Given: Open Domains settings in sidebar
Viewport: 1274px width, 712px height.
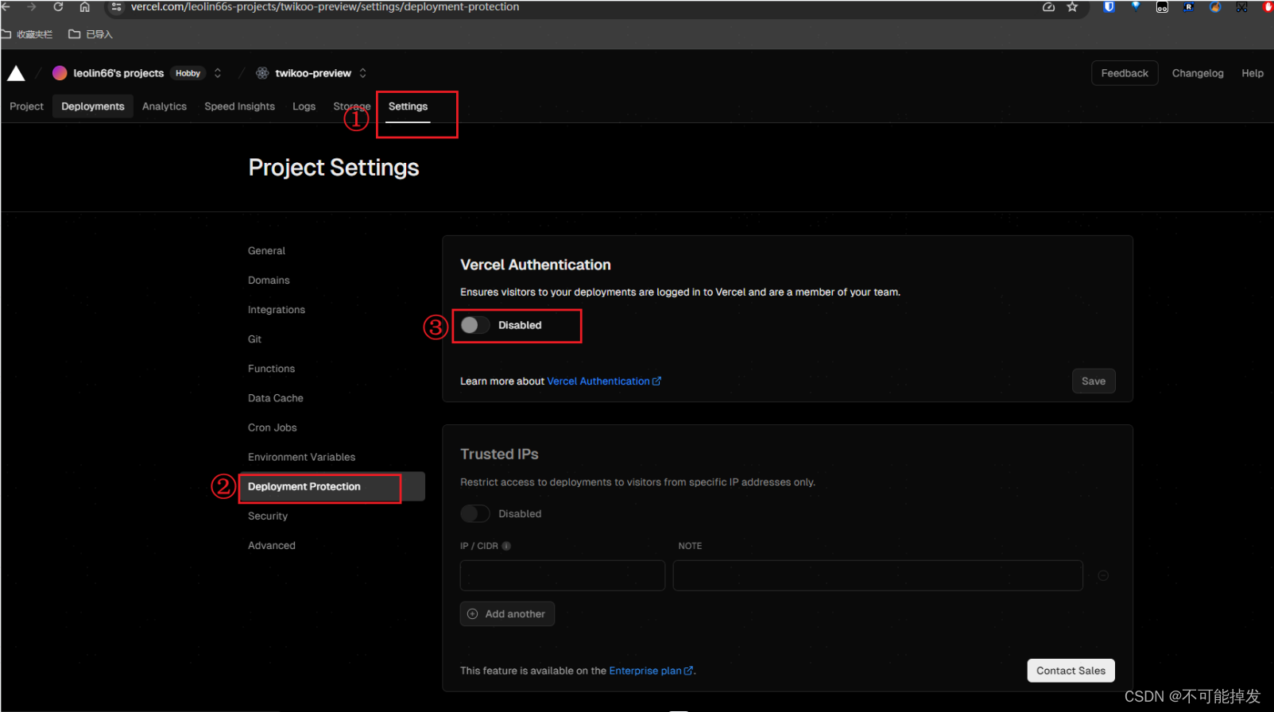Looking at the screenshot, I should coord(269,281).
